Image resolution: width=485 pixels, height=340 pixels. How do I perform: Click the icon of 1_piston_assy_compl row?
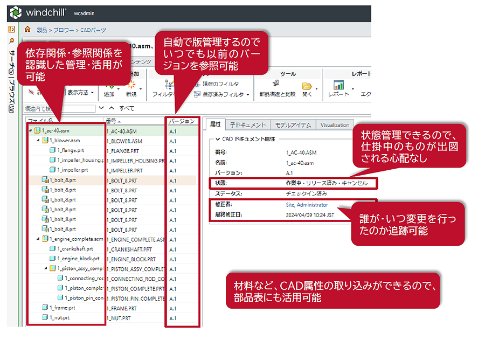pos(53,268)
